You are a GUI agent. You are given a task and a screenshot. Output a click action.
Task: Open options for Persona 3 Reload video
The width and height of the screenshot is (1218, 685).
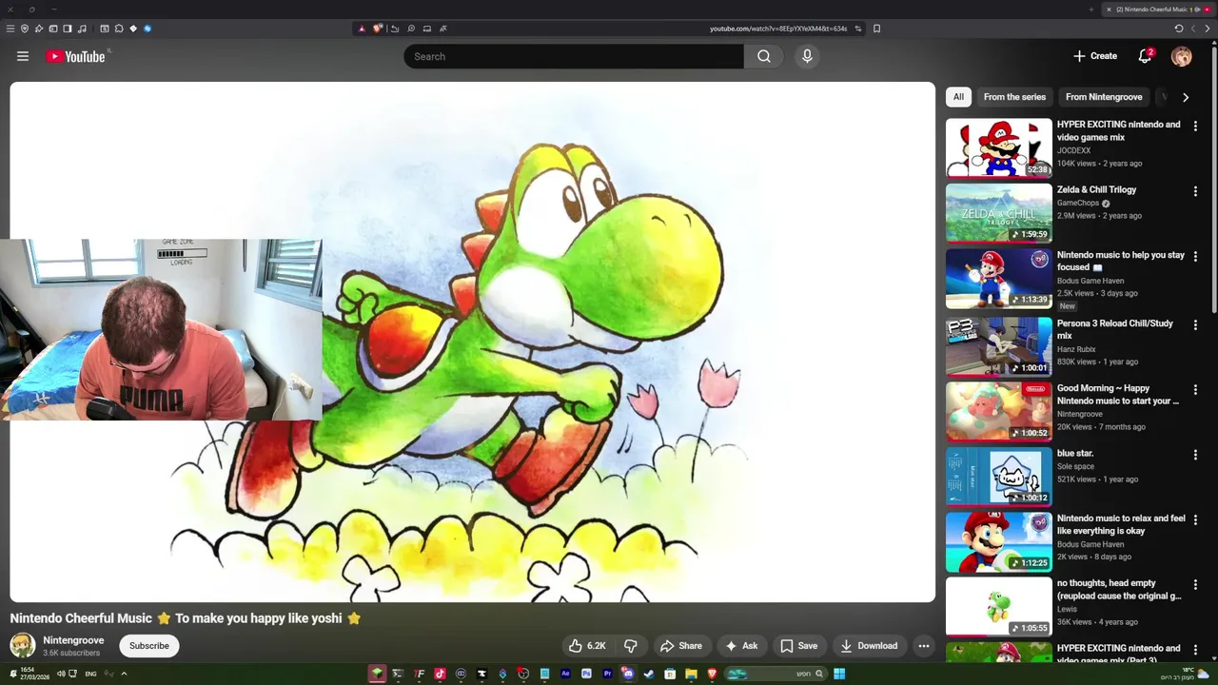click(1195, 324)
